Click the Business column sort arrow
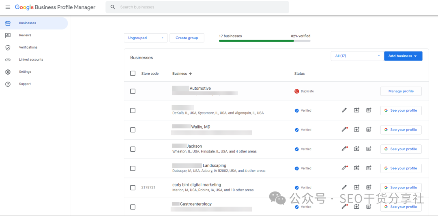 coord(191,74)
